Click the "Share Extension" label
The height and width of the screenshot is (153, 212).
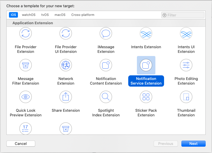click(66, 111)
